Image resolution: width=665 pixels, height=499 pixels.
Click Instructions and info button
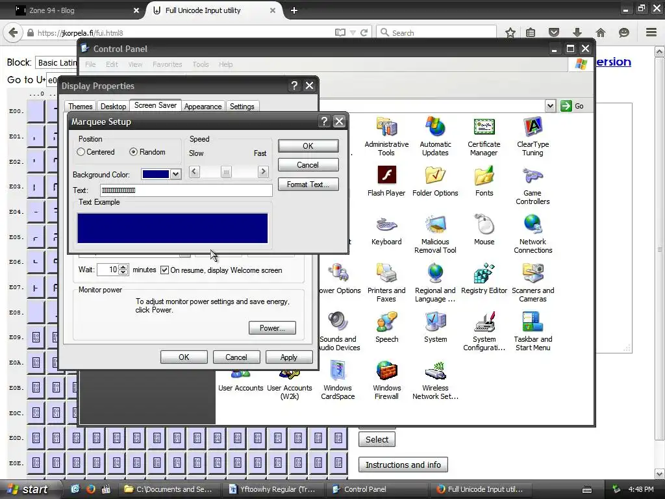[x=403, y=465]
